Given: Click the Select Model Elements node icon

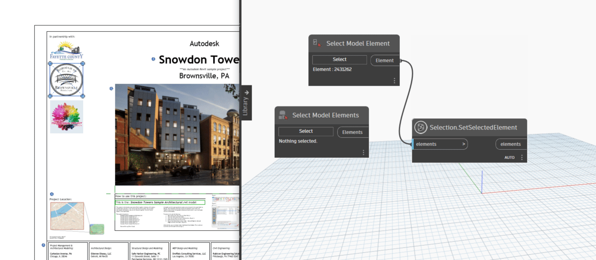Looking at the screenshot, I should tap(283, 115).
